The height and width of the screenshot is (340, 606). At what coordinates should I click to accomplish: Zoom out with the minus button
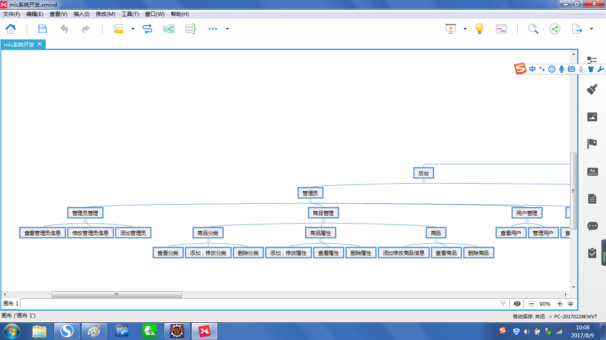click(531, 304)
